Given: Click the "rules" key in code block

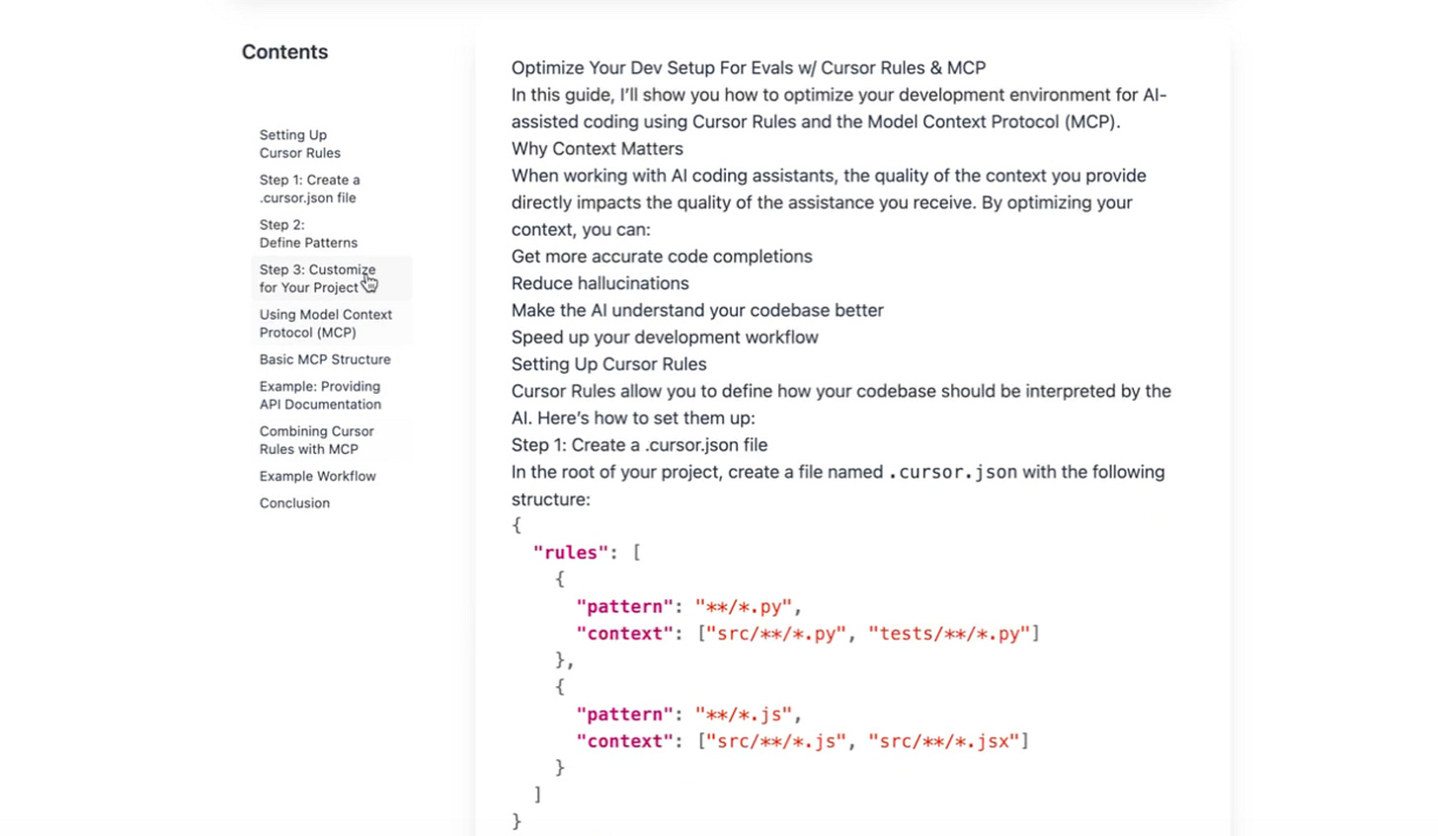Looking at the screenshot, I should point(570,553).
